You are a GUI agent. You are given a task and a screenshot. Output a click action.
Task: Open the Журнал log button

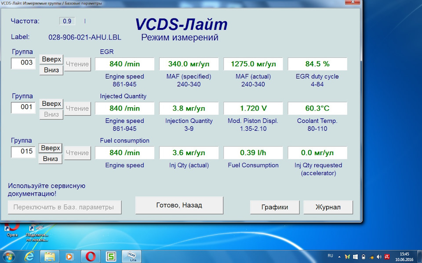click(x=328, y=207)
